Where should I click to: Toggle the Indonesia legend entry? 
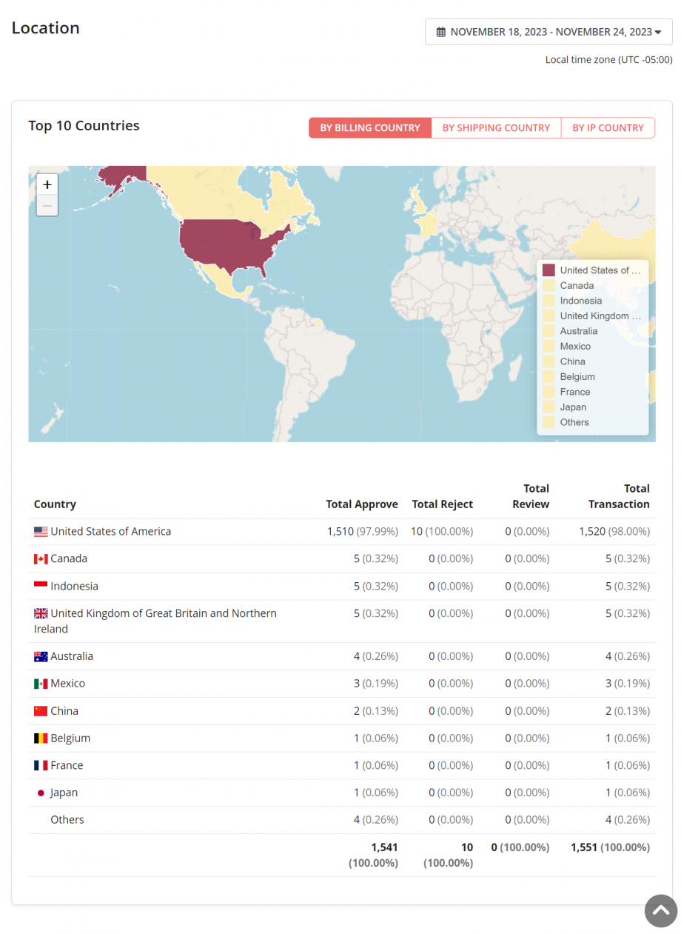tap(581, 300)
